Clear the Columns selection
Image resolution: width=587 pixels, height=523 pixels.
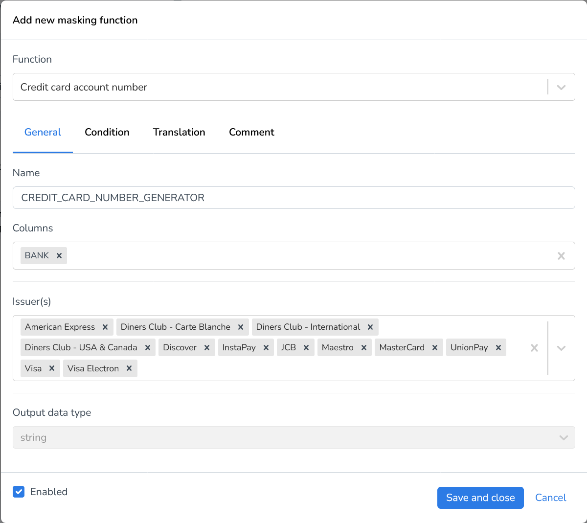point(561,255)
